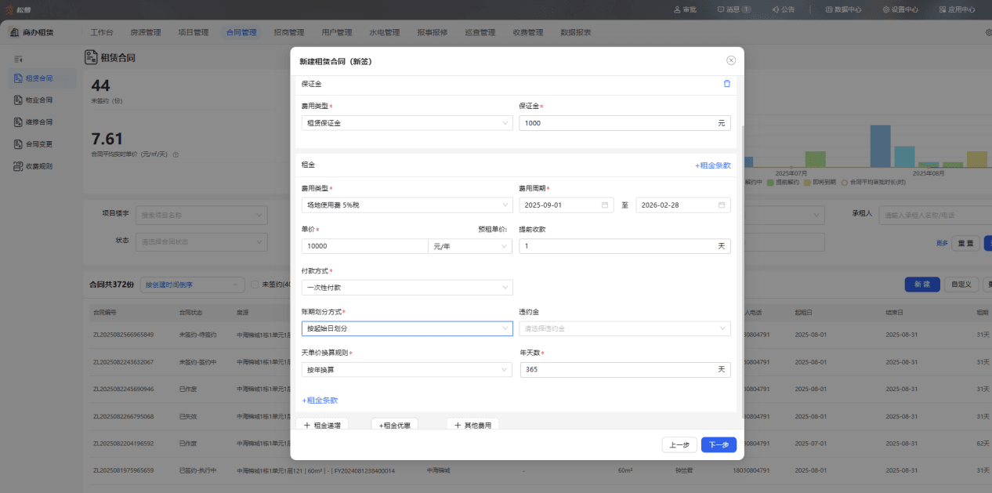Switch to 巡查管理 in the top navigation
The width and height of the screenshot is (992, 493).
click(x=480, y=32)
